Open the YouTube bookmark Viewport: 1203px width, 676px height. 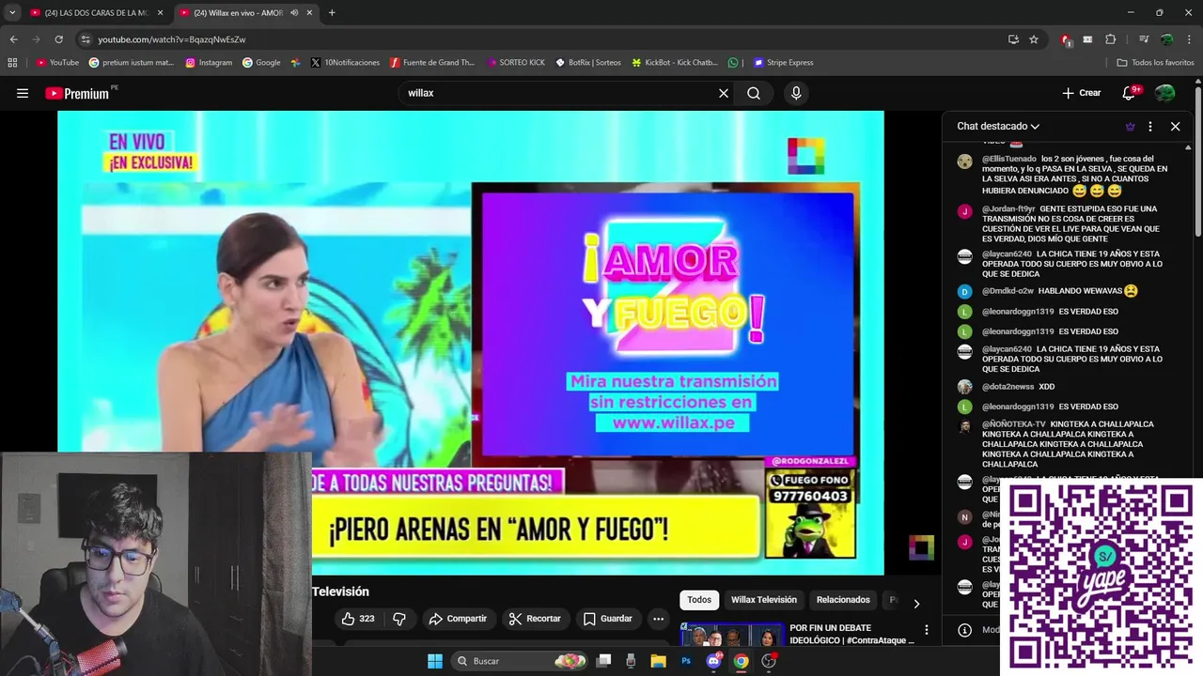57,63
